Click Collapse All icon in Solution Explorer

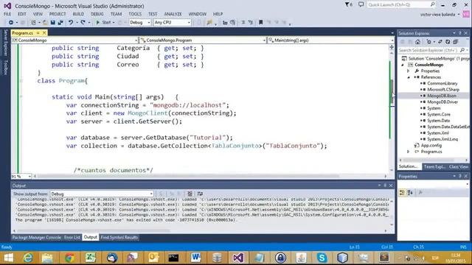pyautogui.click(x=455, y=42)
